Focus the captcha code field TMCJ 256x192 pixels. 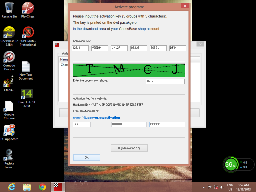click(x=165, y=81)
